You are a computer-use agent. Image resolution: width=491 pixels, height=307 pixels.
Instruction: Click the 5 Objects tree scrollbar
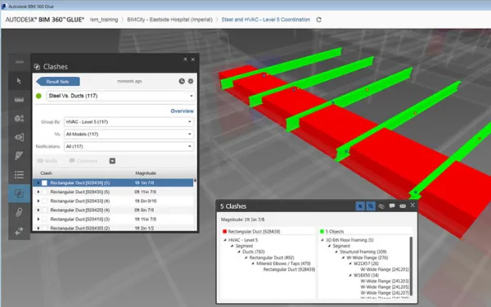coord(411,266)
